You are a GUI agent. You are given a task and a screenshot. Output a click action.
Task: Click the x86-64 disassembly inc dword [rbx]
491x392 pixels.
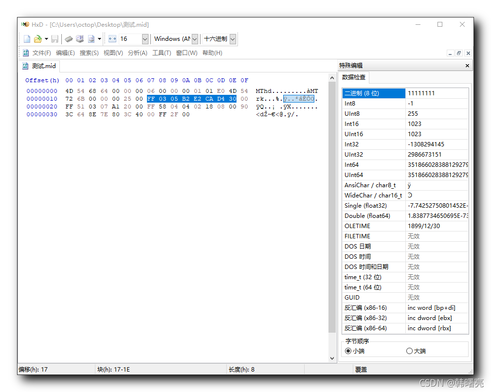coord(429,328)
